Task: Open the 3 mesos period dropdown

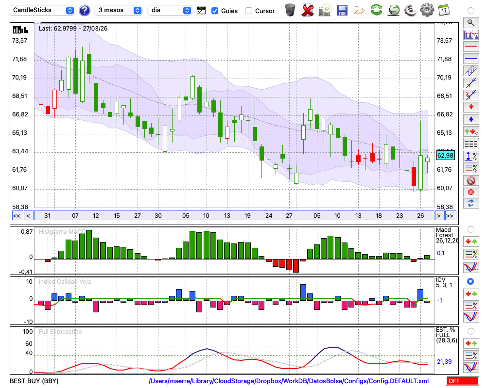Action: [x=119, y=10]
